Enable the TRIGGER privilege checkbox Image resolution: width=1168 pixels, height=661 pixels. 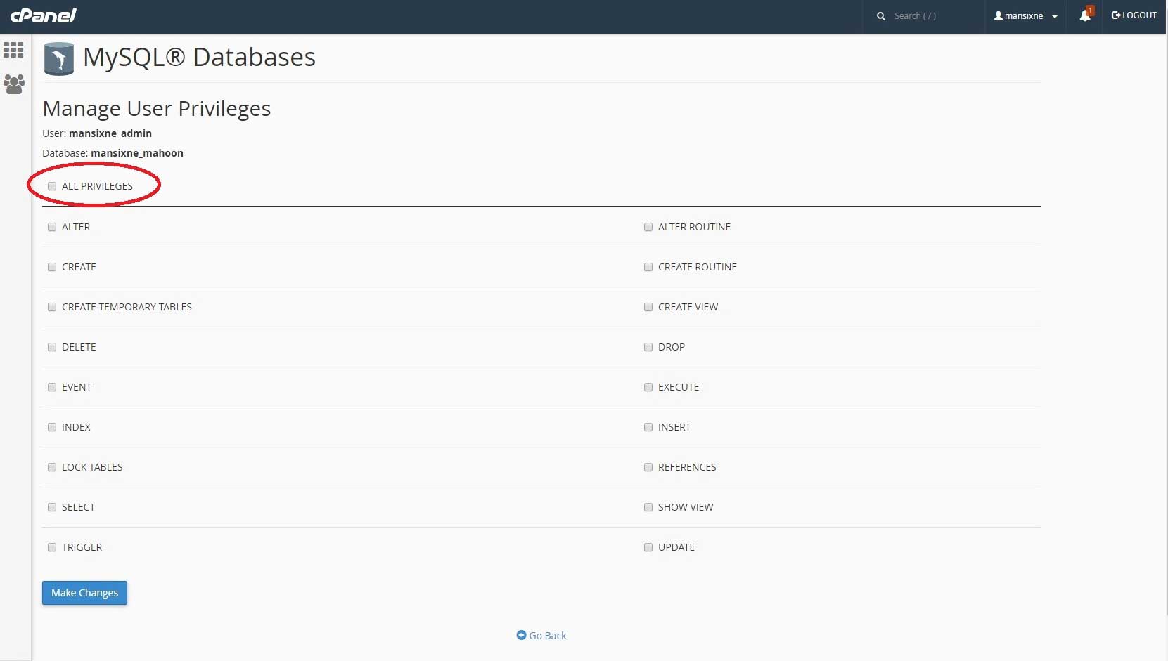[52, 547]
